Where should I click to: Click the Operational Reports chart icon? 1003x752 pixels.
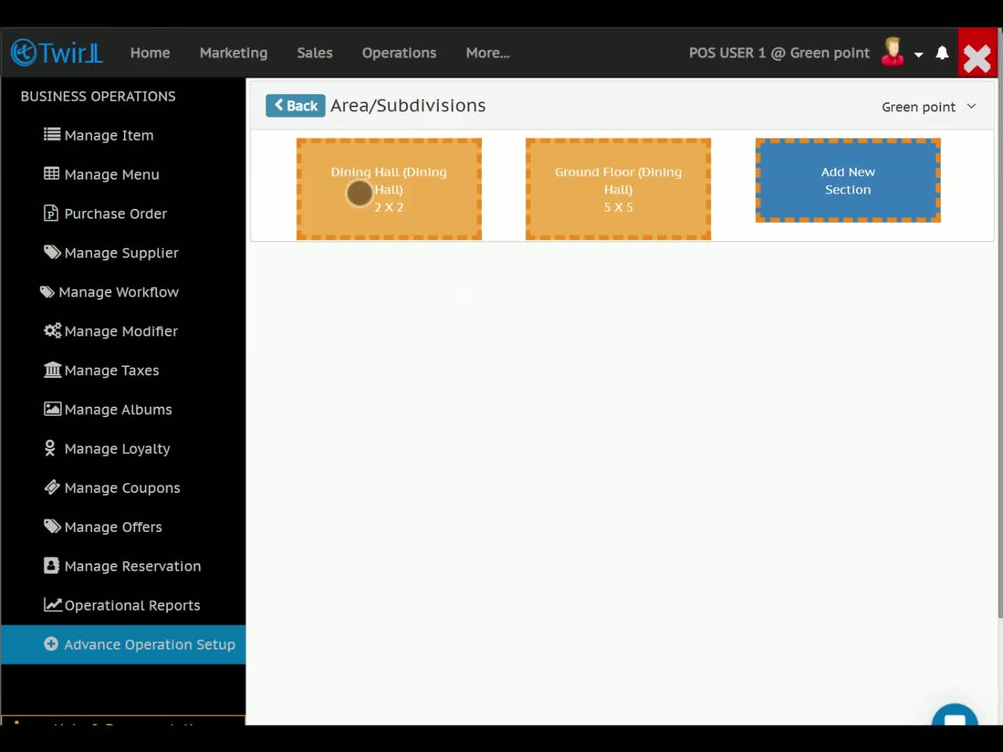click(52, 604)
